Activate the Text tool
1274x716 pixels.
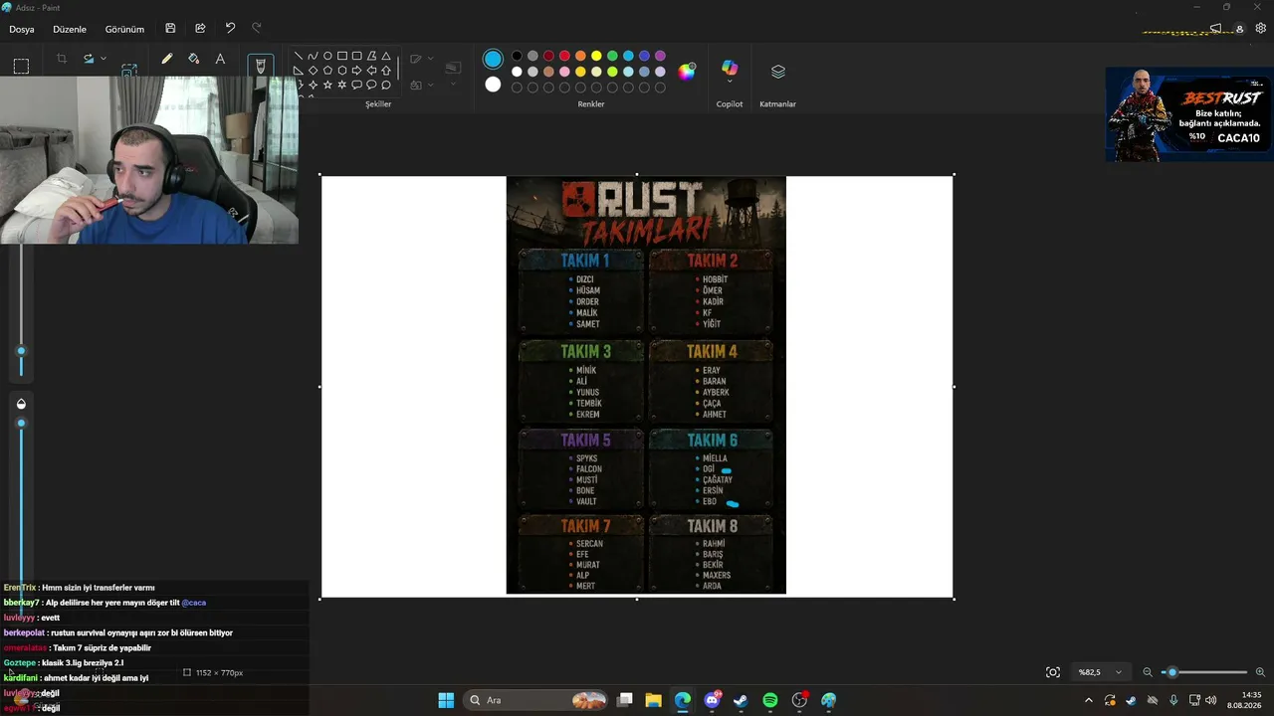coord(220,59)
